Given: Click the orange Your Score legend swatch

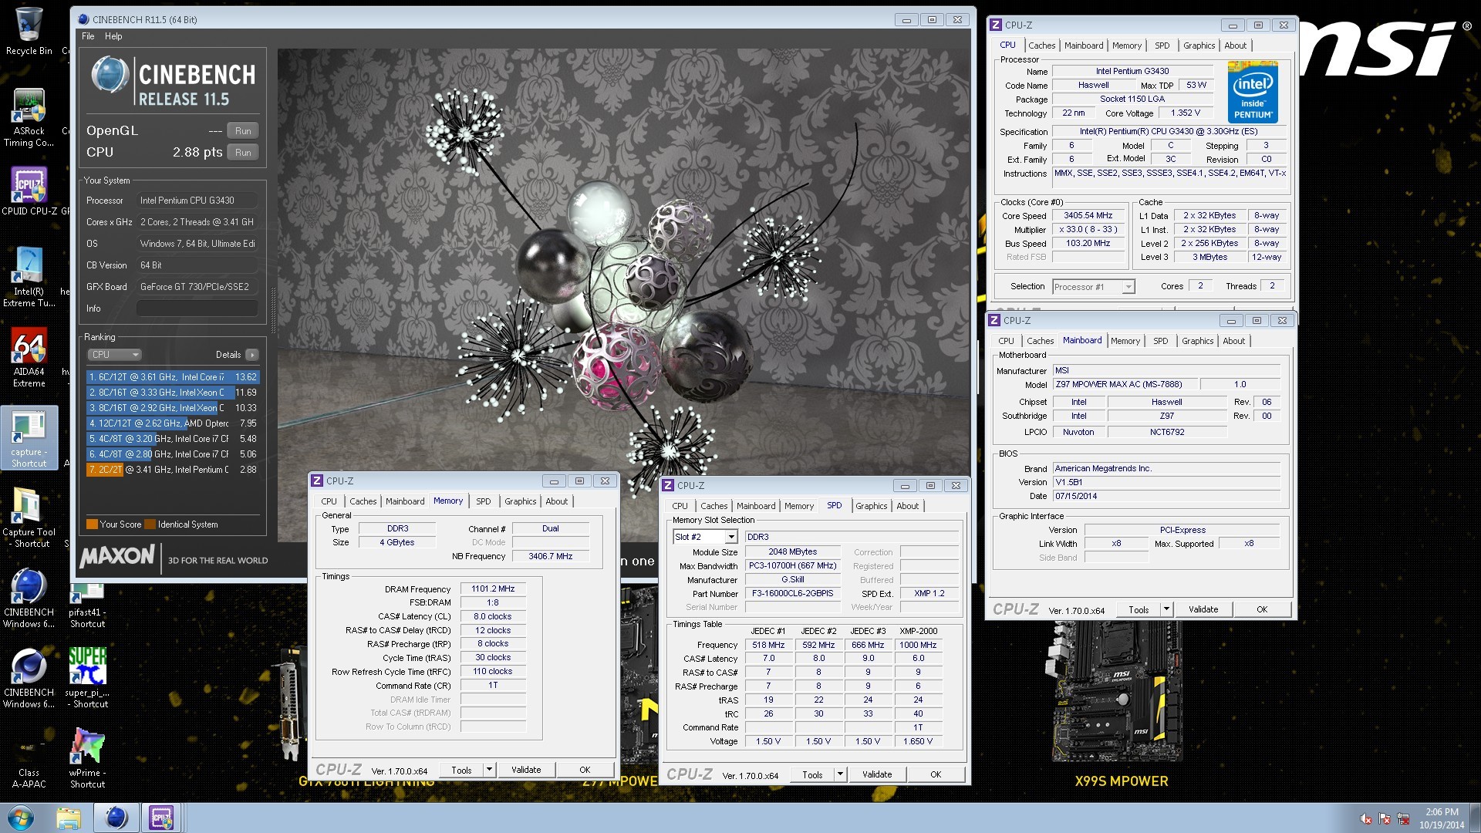Looking at the screenshot, I should coord(92,524).
